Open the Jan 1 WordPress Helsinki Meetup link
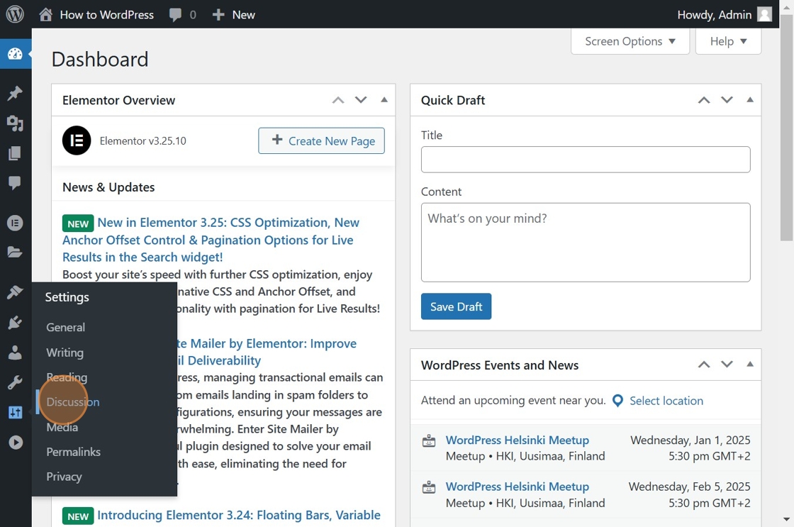 [518, 440]
